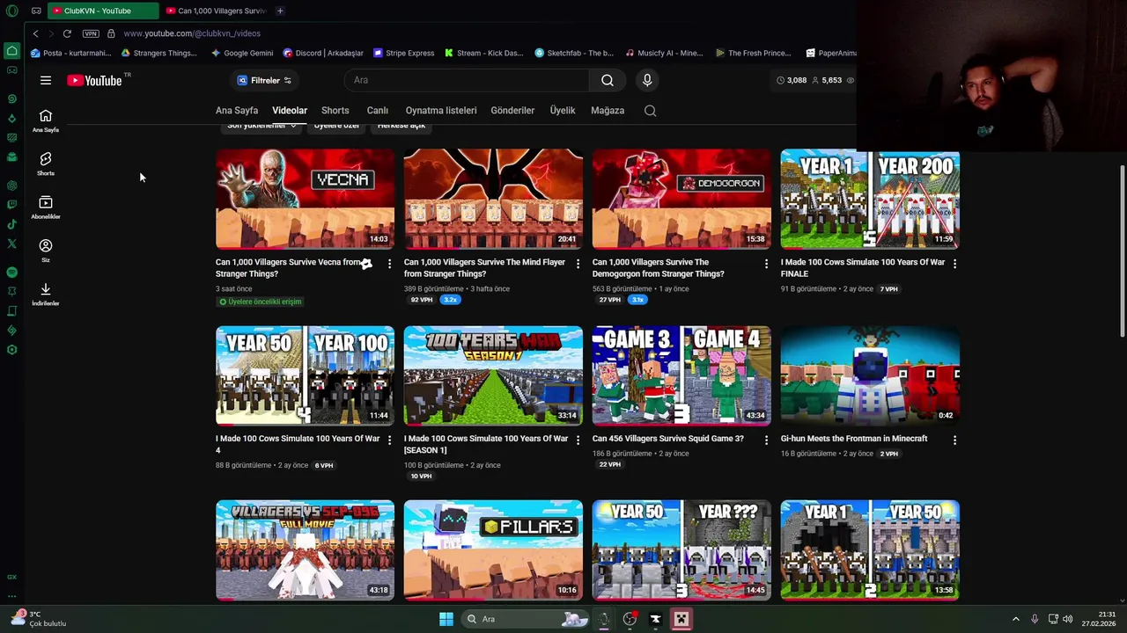The height and width of the screenshot is (633, 1127).
Task: Open the Minecraft taskbar icon
Action: tap(681, 619)
